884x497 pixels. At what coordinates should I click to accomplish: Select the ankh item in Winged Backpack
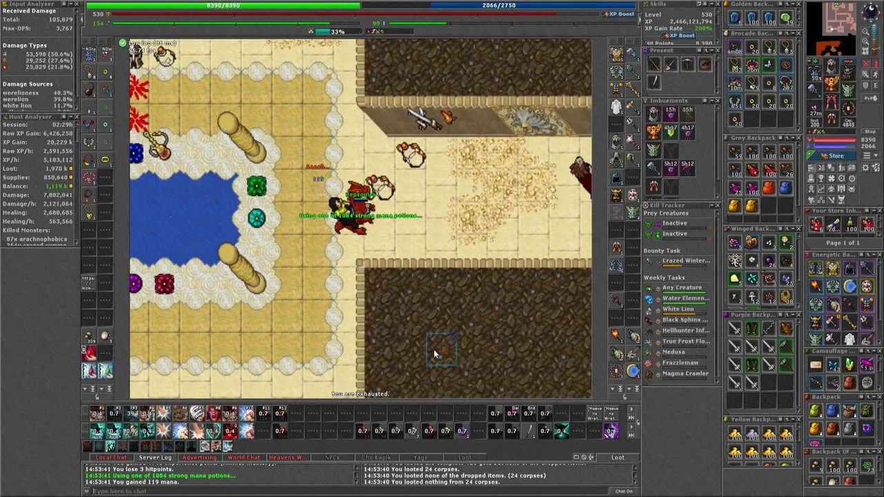click(x=751, y=297)
